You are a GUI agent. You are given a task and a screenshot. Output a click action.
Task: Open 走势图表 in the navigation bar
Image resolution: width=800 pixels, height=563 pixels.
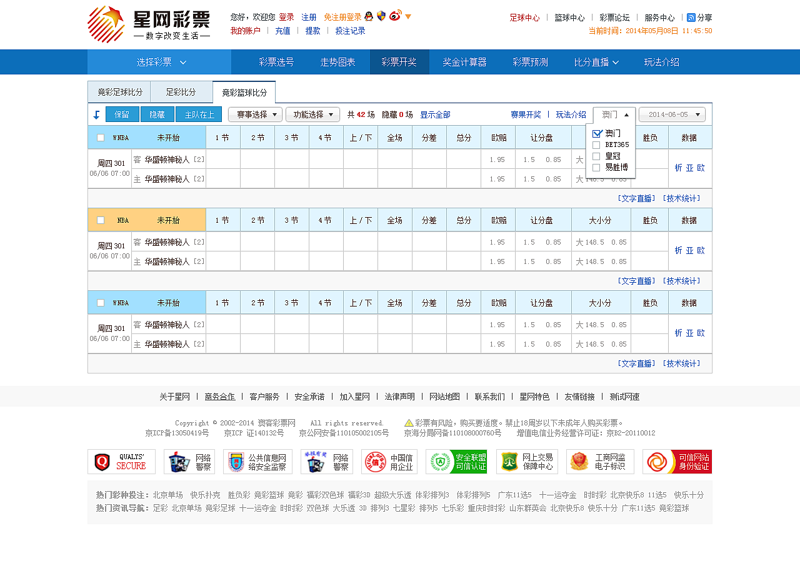(338, 63)
